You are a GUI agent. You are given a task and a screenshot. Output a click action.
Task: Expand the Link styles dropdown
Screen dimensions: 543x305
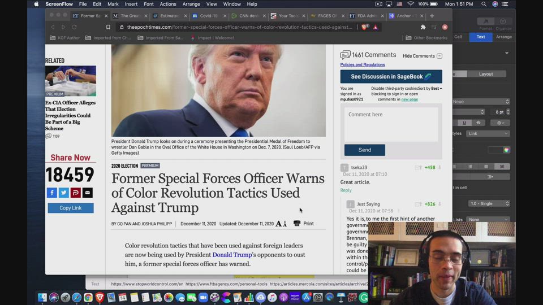(488, 133)
